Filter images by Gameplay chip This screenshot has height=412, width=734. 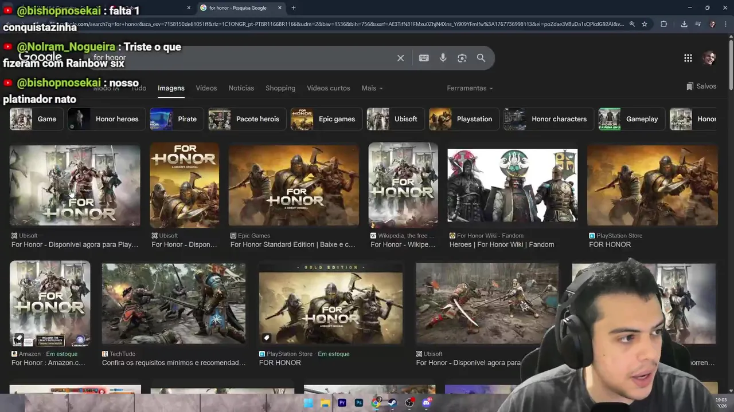click(631, 119)
